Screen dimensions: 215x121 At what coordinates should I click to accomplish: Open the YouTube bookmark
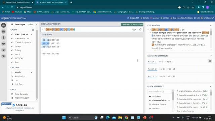click(x=17, y=12)
